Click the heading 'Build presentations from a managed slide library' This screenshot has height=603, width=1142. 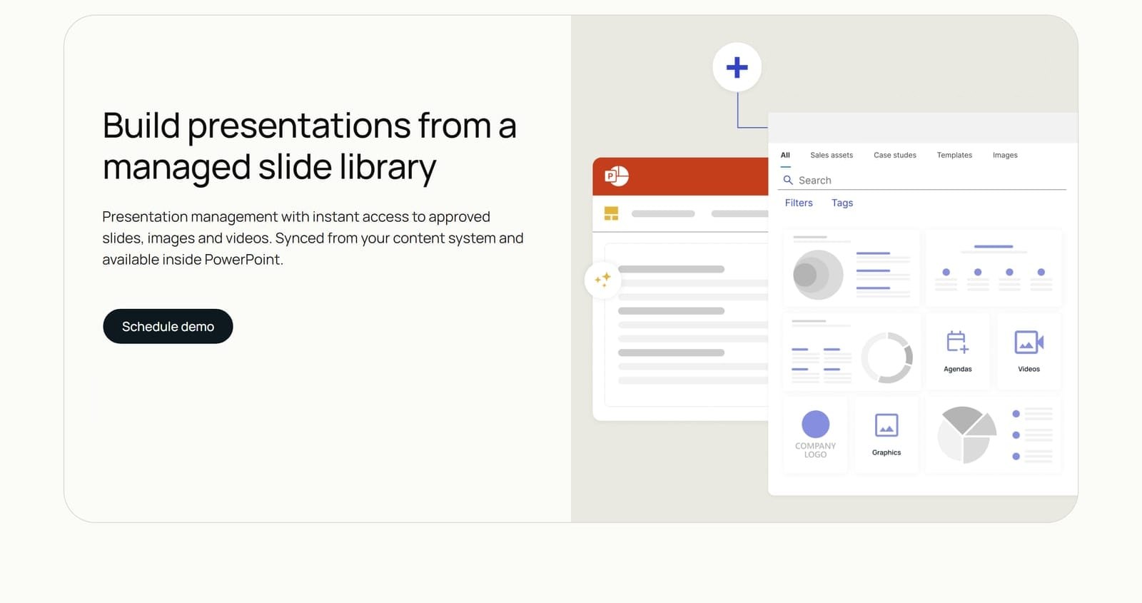pos(309,146)
